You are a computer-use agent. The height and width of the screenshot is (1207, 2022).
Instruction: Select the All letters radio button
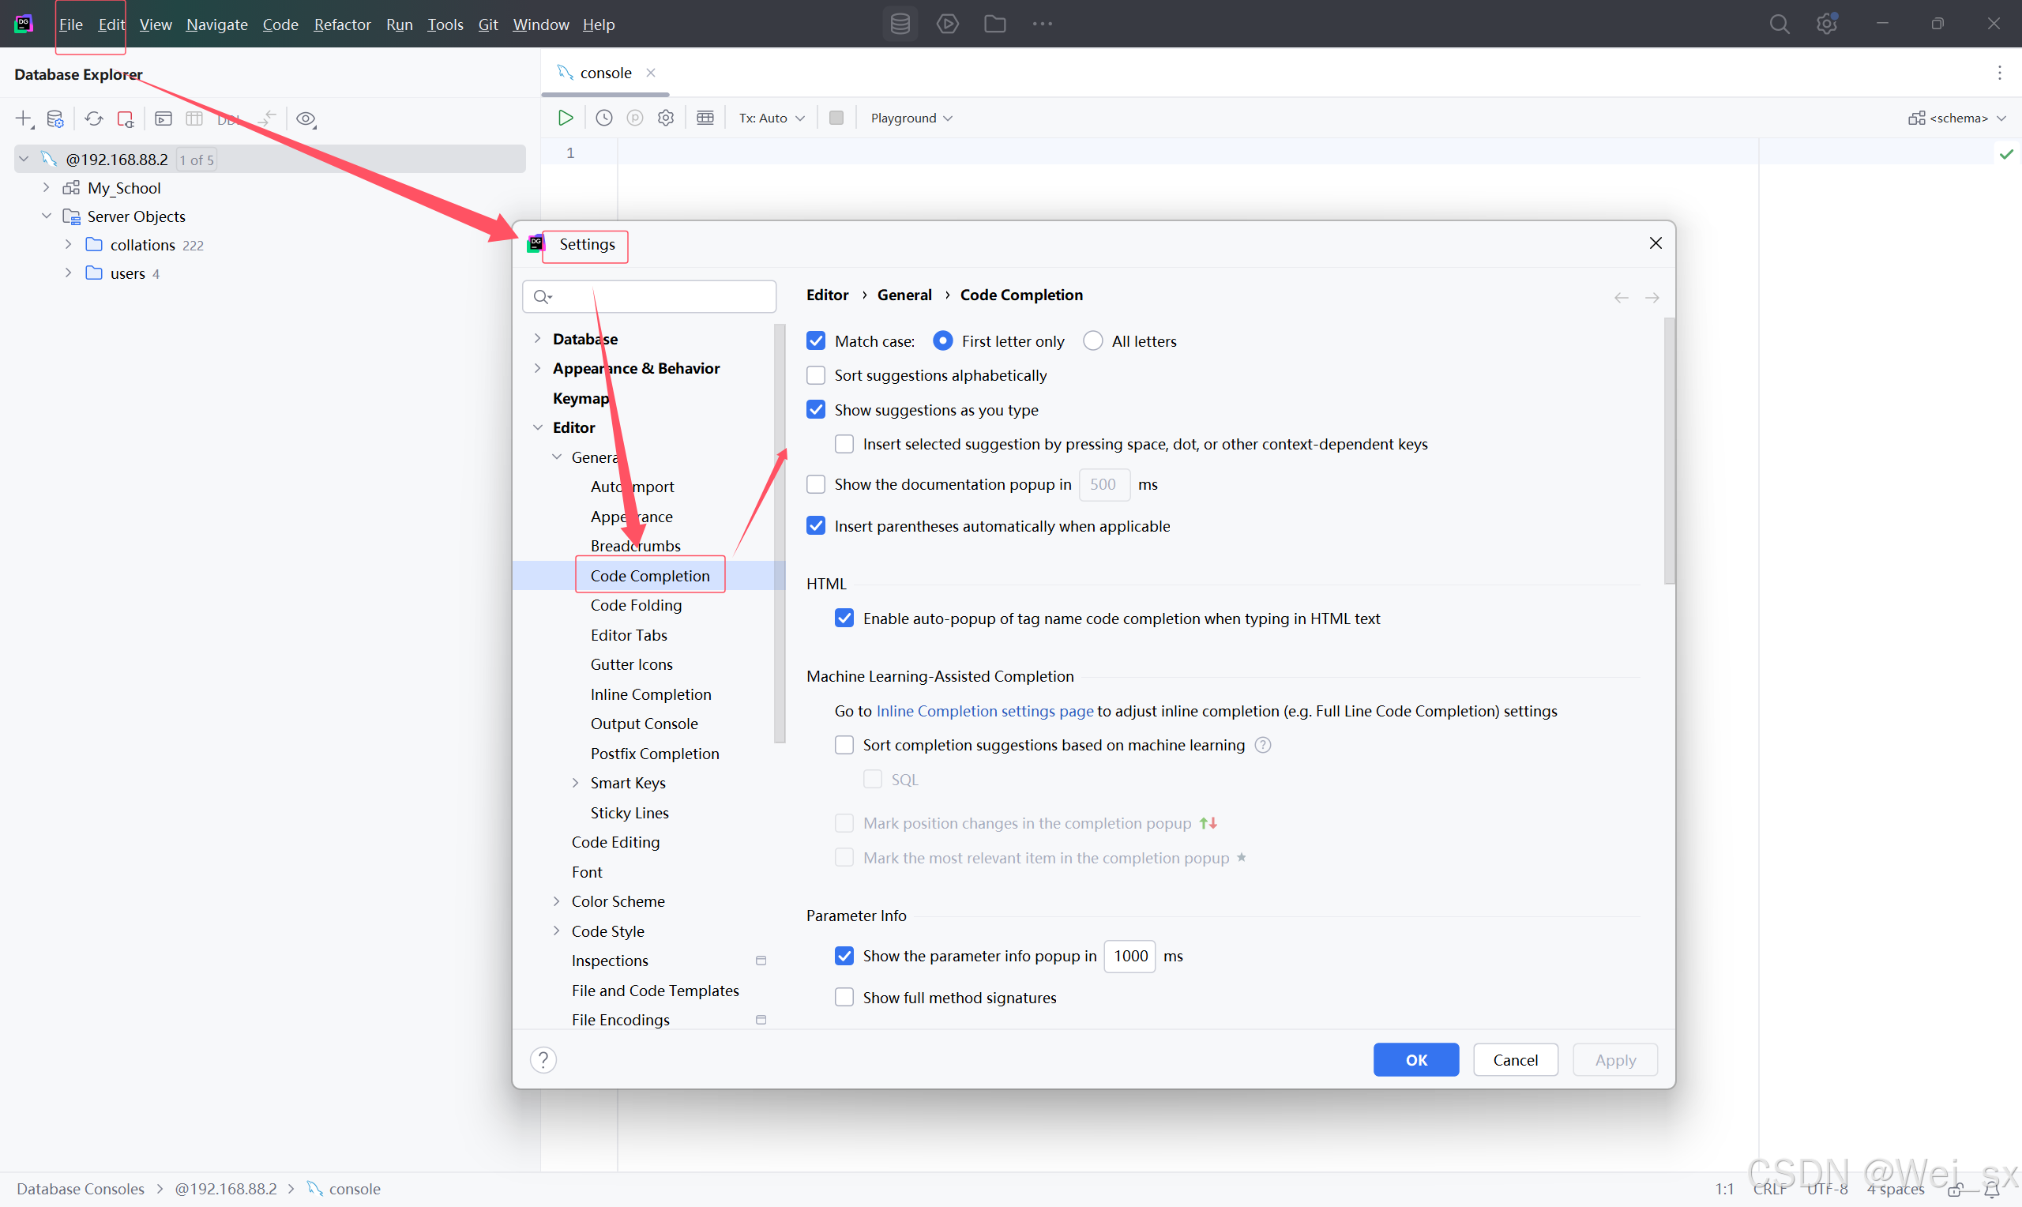pos(1092,340)
